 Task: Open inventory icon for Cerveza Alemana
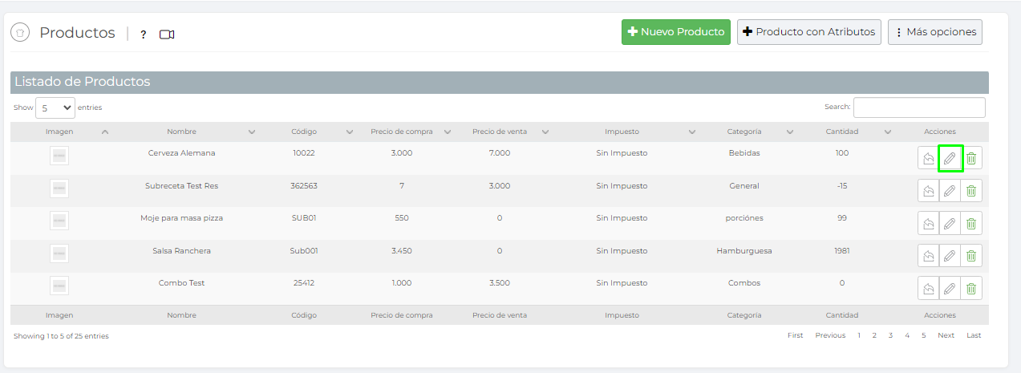tap(928, 159)
